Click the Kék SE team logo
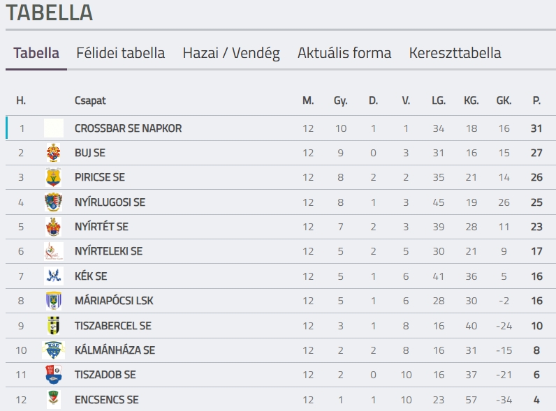 [x=53, y=276]
